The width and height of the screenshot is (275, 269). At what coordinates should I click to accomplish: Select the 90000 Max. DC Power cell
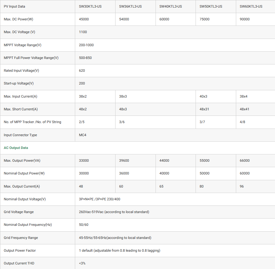[x=245, y=19]
